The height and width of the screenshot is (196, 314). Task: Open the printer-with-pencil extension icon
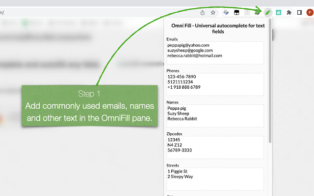[x=226, y=13]
